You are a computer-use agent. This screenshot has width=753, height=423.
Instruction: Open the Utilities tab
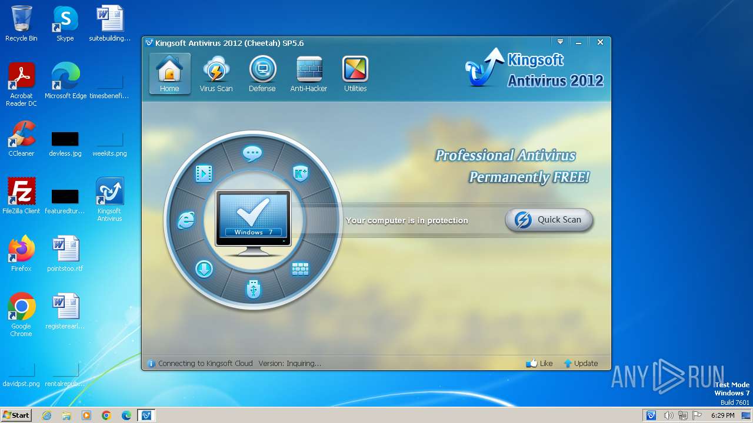pyautogui.click(x=355, y=74)
